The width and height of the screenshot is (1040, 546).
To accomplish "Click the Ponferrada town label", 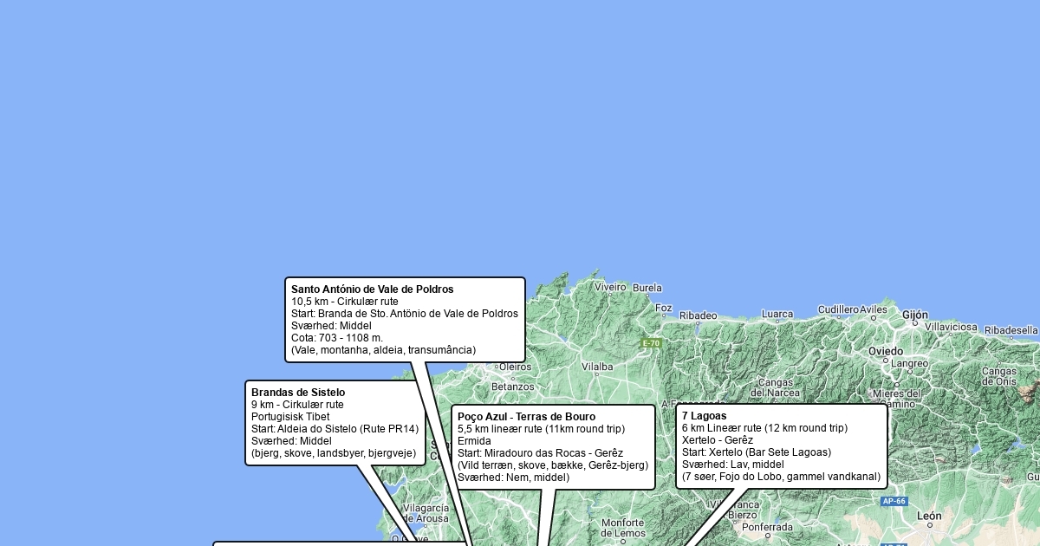I will [767, 527].
